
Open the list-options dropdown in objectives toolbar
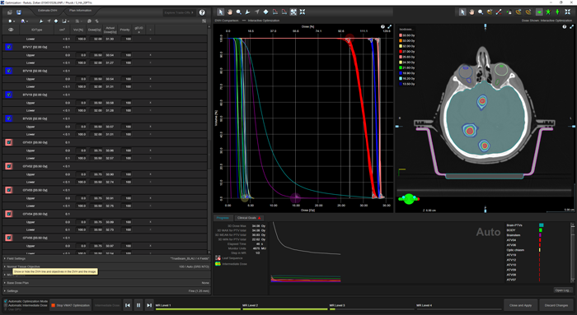78,21
